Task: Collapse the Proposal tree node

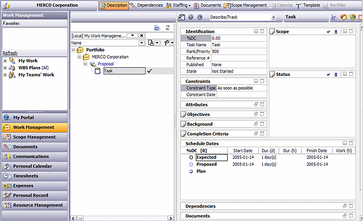Action: 85,64
